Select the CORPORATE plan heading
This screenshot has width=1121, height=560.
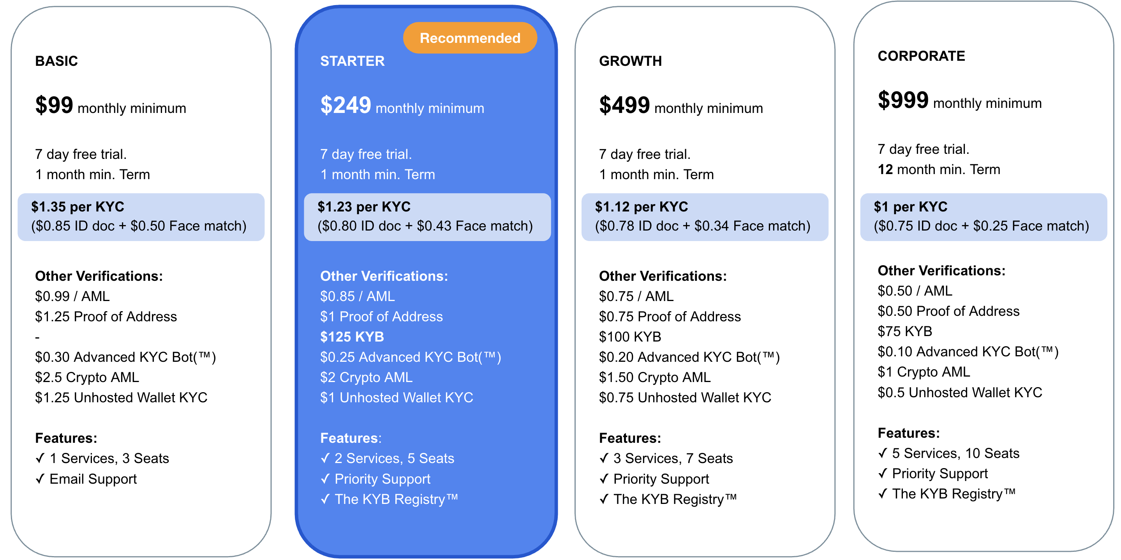click(x=921, y=56)
